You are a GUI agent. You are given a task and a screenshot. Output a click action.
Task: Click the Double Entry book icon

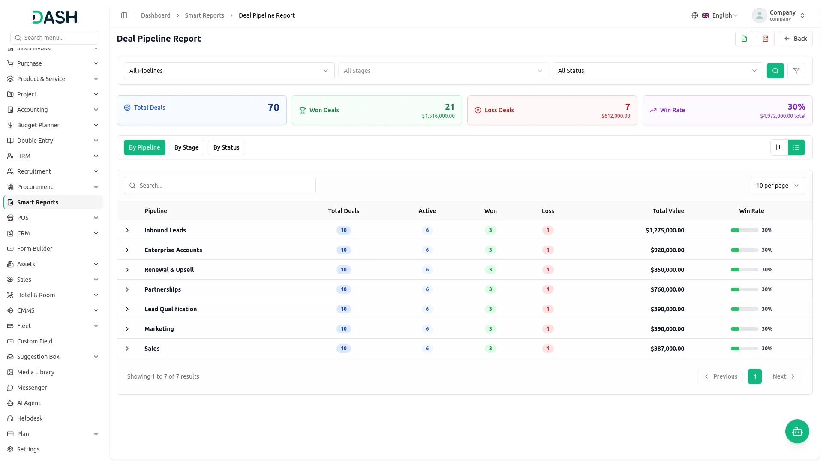10,141
